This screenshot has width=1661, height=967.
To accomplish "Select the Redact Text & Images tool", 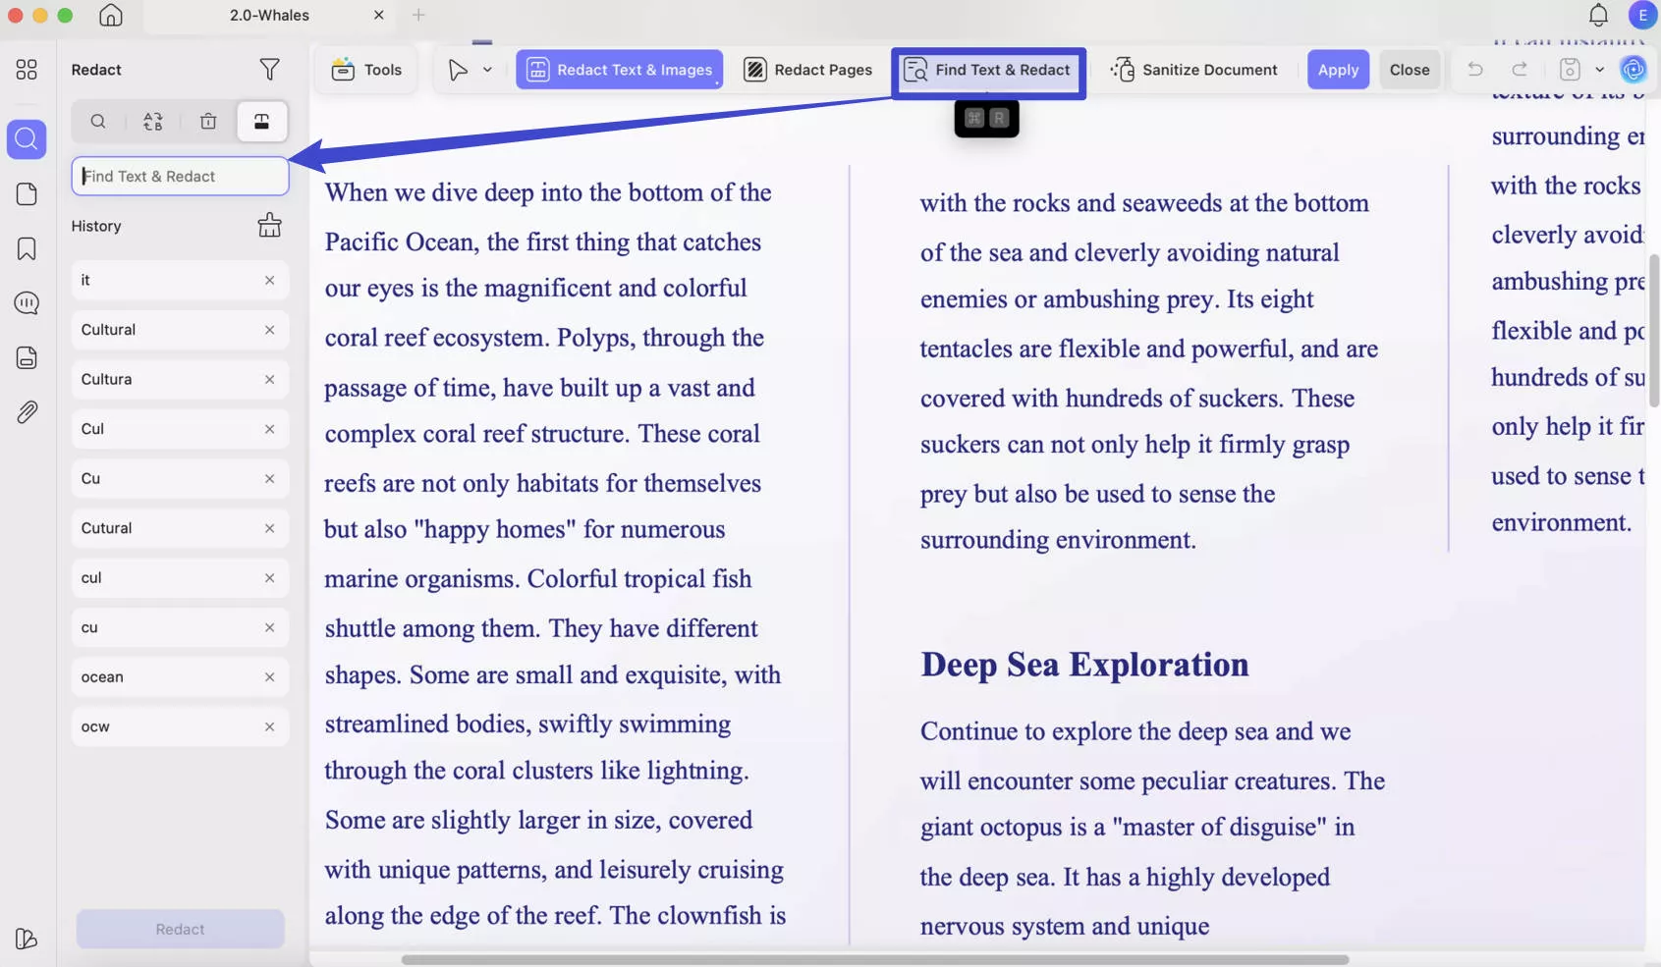I will [619, 69].
